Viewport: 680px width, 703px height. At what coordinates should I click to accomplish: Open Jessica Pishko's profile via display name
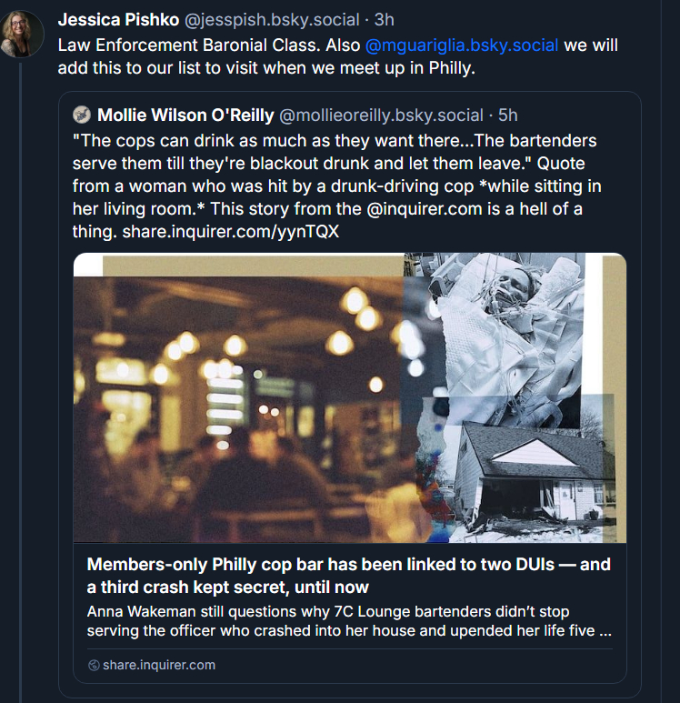(x=118, y=19)
